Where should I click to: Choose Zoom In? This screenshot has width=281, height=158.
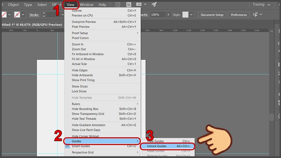point(103,44)
